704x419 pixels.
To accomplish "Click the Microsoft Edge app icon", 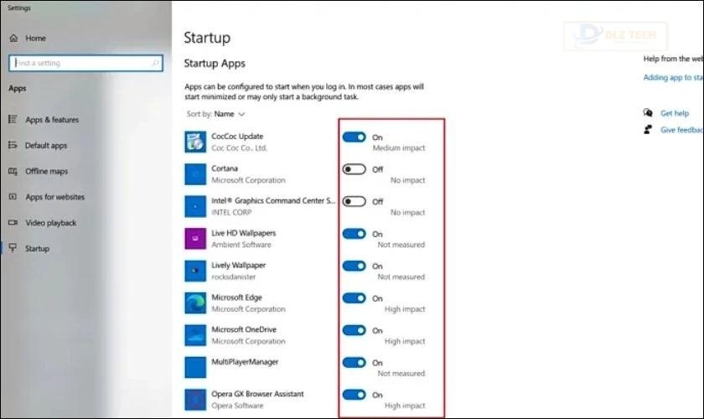I will tap(195, 303).
